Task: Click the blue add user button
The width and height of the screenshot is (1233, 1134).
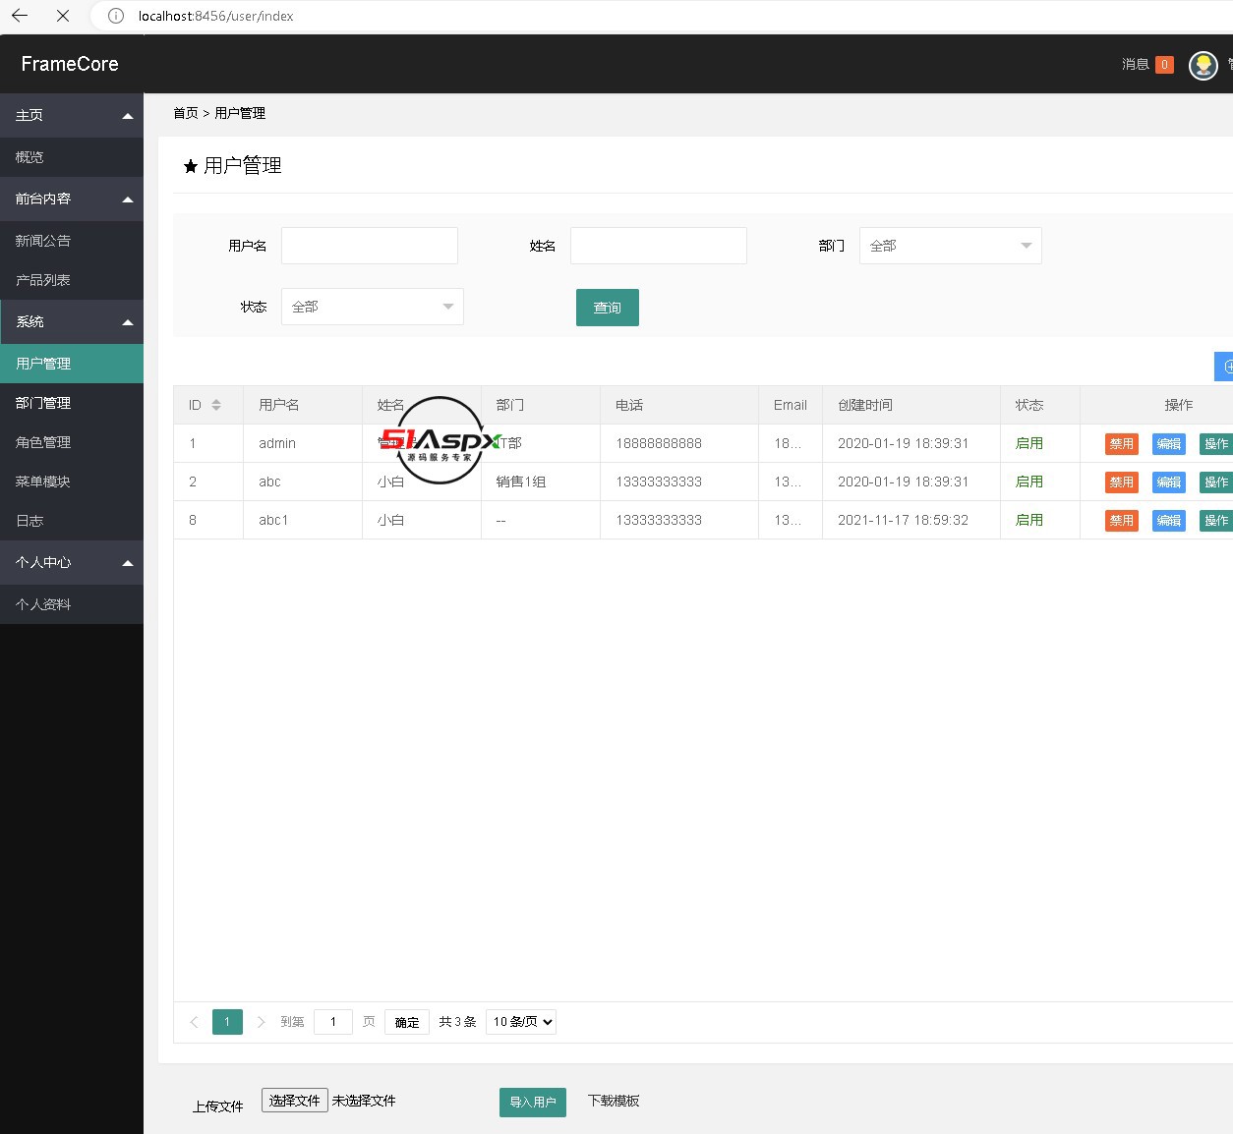Action: coord(1224,367)
